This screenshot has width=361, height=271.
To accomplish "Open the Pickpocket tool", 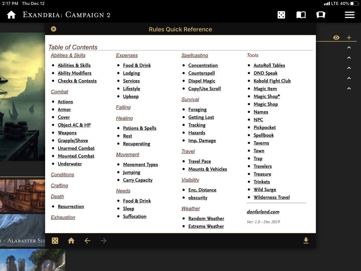I will [264, 127].
